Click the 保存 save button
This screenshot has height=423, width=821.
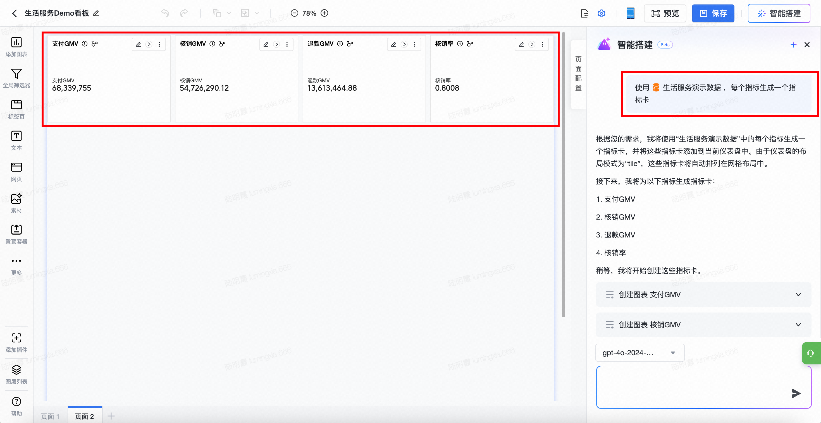click(713, 13)
